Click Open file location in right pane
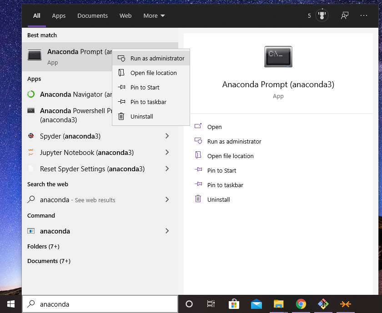This screenshot has height=313, width=382. point(230,156)
